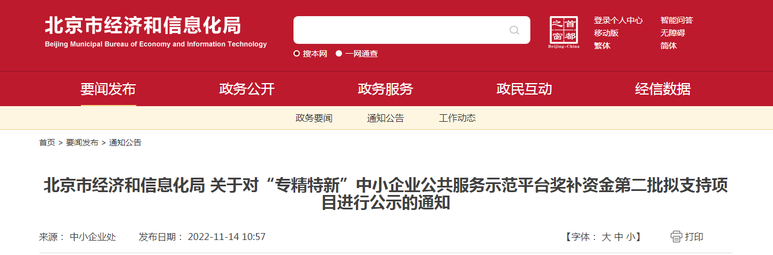The width and height of the screenshot is (773, 255).
Task: Open the 智能问答 link
Action: pyautogui.click(x=677, y=20)
